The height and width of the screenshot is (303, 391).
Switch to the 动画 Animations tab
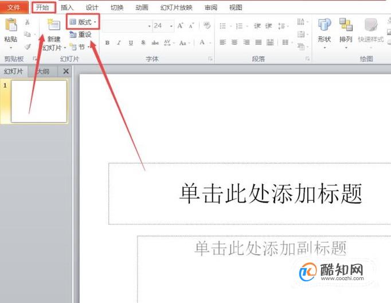(x=142, y=7)
